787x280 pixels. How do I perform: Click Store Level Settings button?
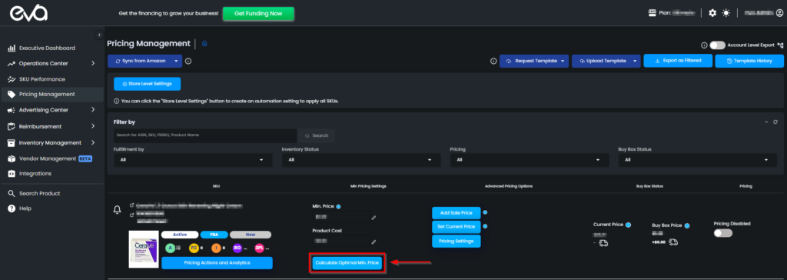pyautogui.click(x=147, y=83)
